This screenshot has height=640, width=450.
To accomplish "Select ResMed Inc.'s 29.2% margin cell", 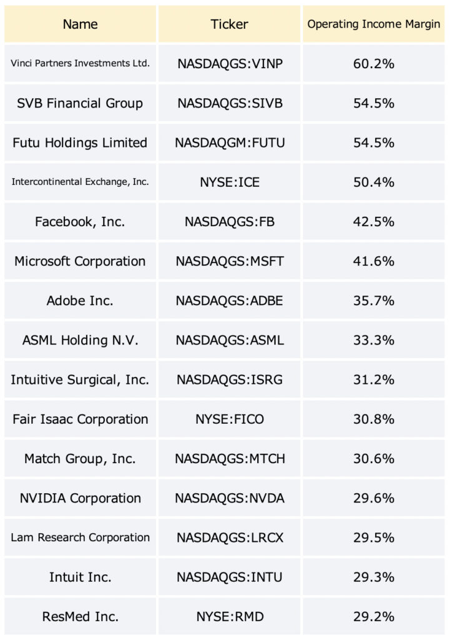I will pyautogui.click(x=373, y=616).
